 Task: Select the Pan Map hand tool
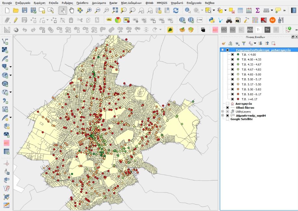click(x=71, y=10)
